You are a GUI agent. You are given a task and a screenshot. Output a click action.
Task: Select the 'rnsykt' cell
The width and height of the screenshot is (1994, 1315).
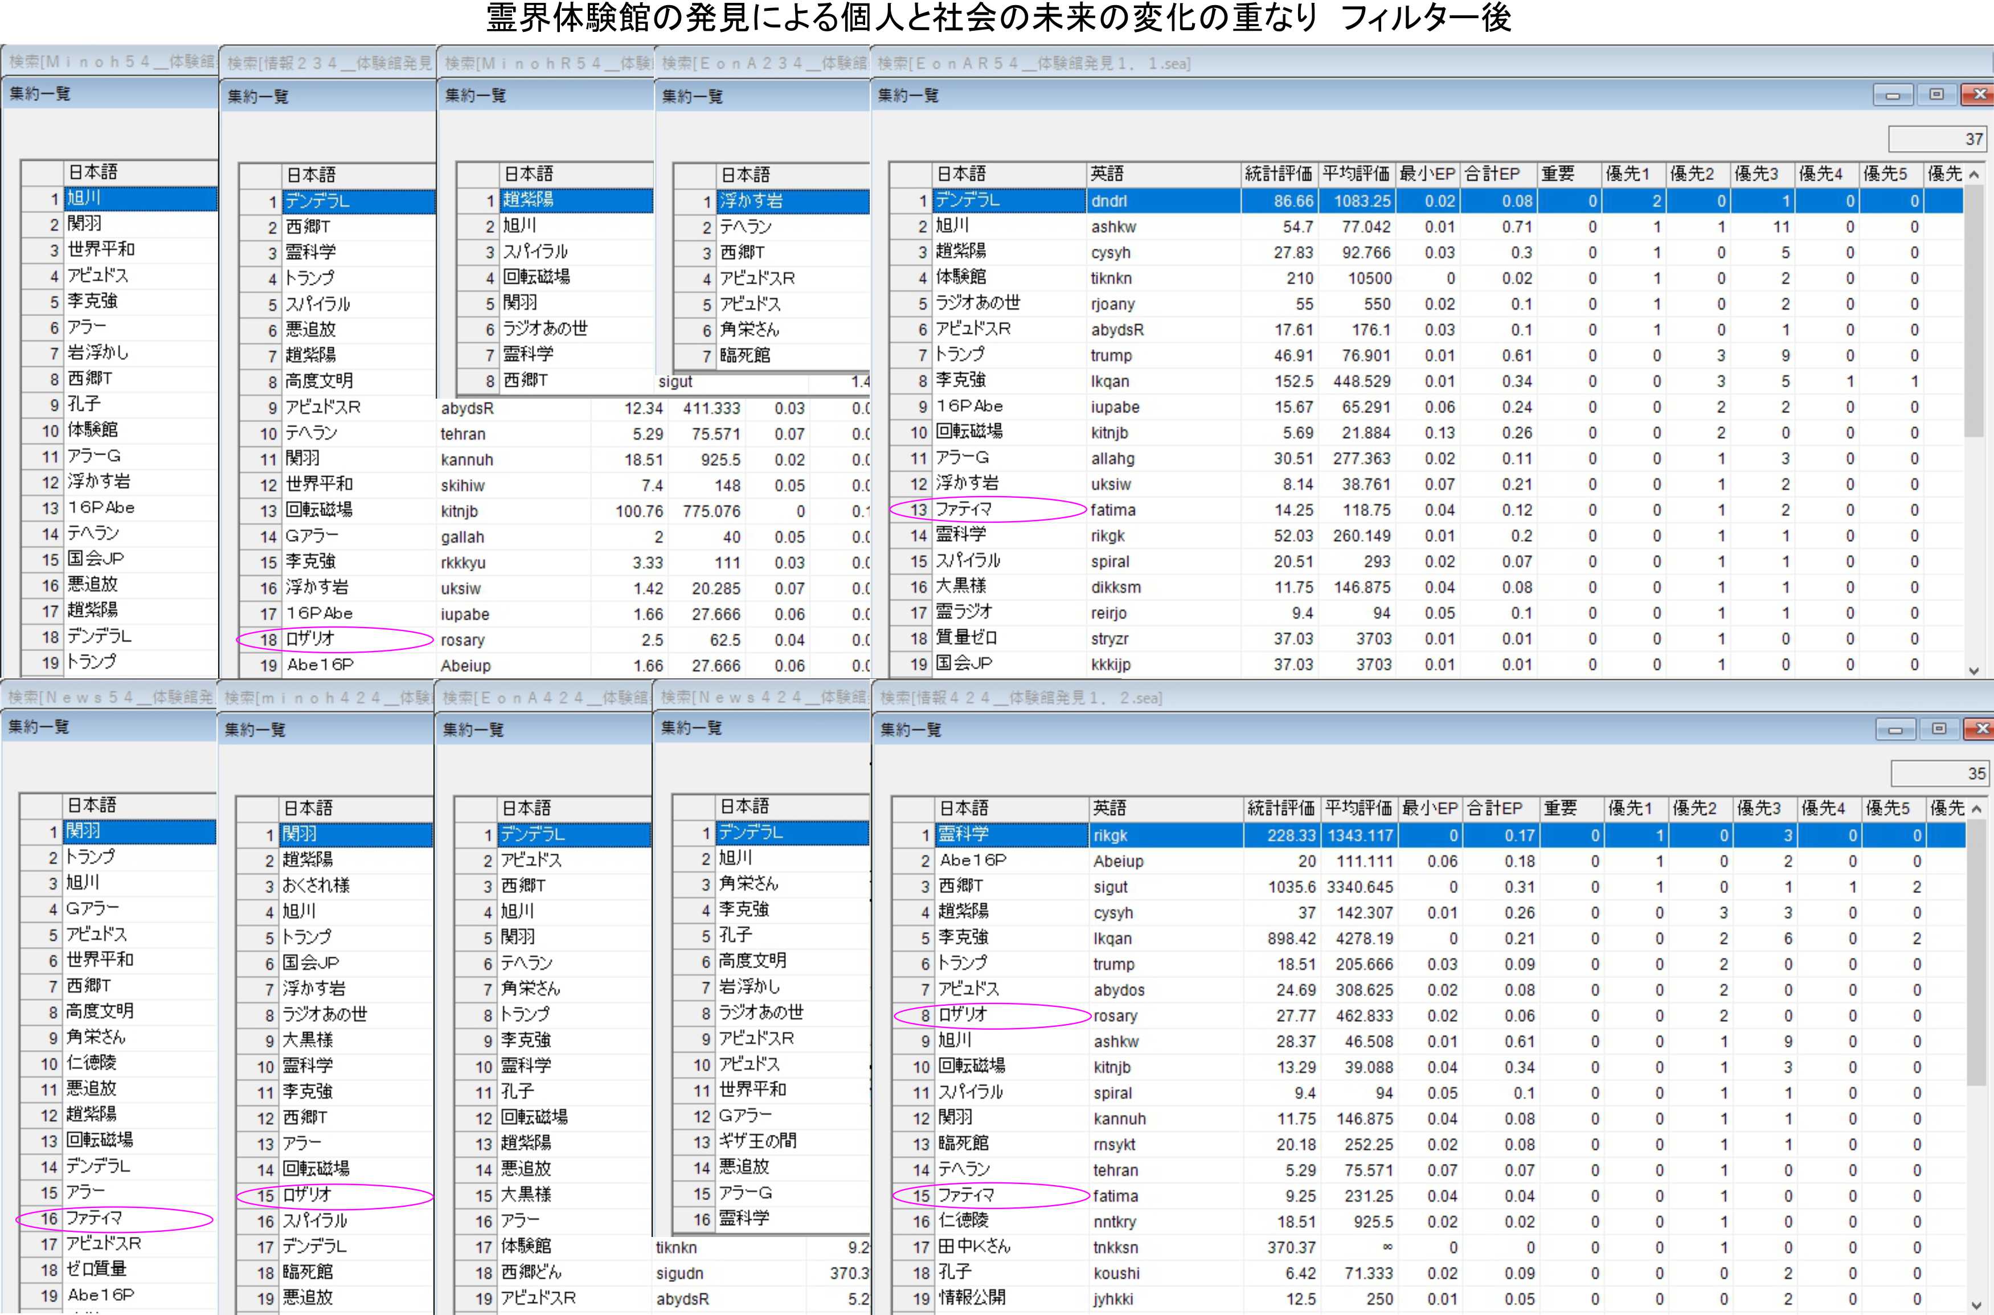pos(1165,1145)
